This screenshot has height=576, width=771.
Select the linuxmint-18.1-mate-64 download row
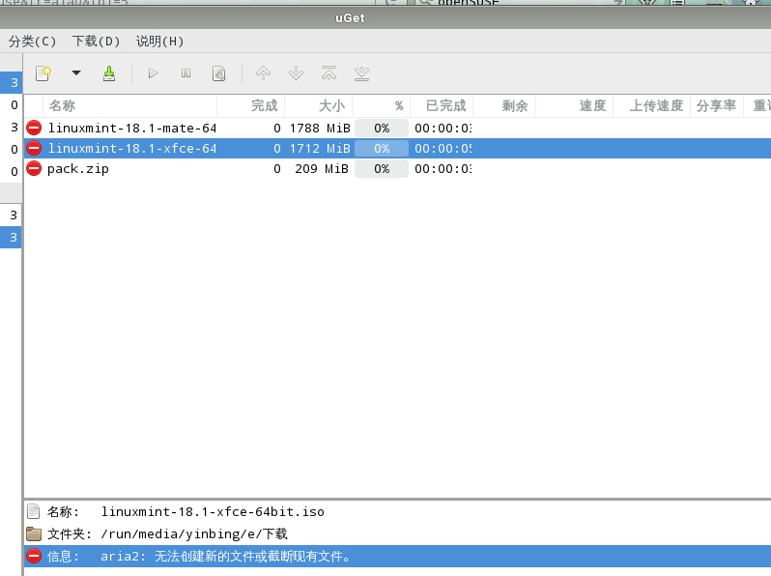coord(397,128)
